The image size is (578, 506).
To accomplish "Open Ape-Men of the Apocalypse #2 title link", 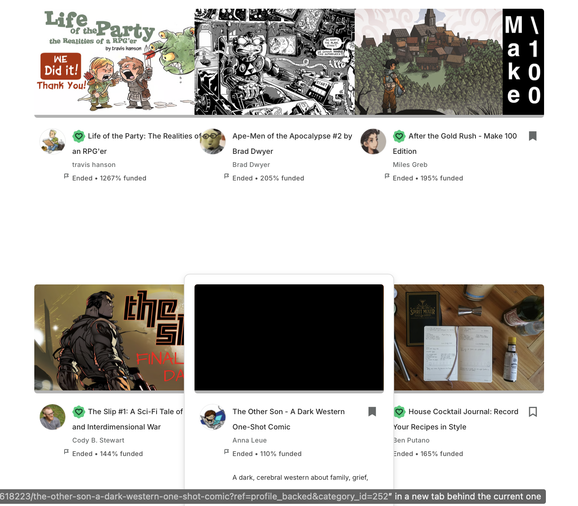I will (x=292, y=144).
